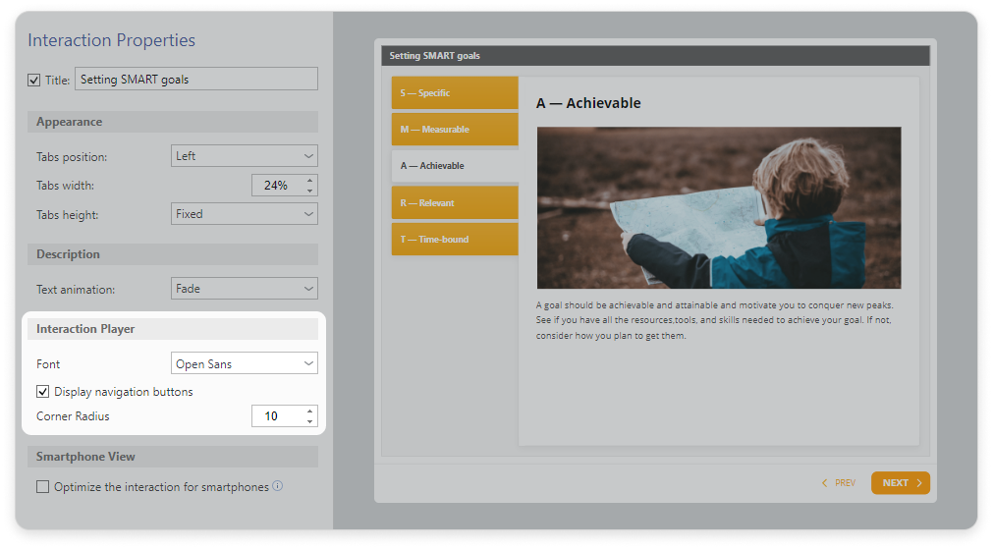Image resolution: width=993 pixels, height=549 pixels.
Task: Increase Corner Radius with the up arrow
Action: (310, 412)
